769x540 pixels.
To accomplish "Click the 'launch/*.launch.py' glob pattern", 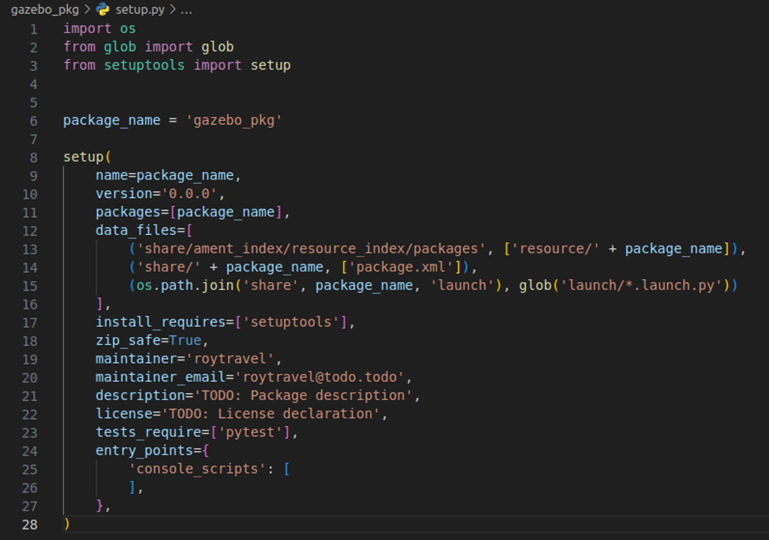I will click(641, 286).
